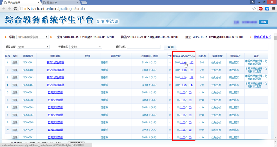Click 选课 for course FL0530204
The image size is (277, 147).
pos(15,115)
